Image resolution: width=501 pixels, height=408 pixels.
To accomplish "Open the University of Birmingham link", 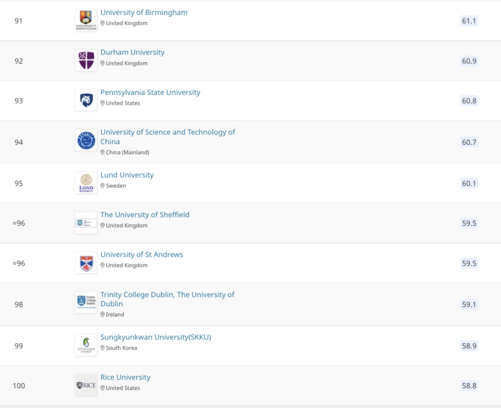I will pyautogui.click(x=144, y=13).
